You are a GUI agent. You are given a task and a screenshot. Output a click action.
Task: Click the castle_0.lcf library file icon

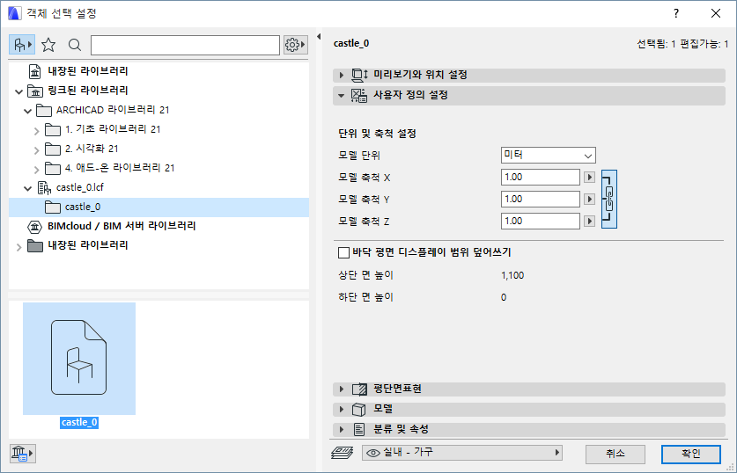[44, 187]
